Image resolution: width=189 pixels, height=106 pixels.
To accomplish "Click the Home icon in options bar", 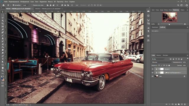I will click(4, 5).
